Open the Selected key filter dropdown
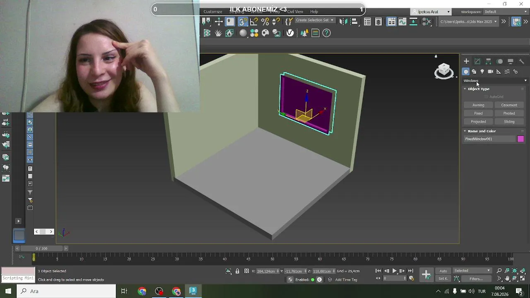 [x=472, y=271]
